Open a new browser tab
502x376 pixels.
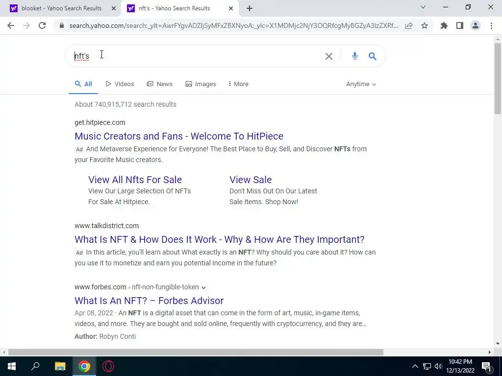(250, 9)
